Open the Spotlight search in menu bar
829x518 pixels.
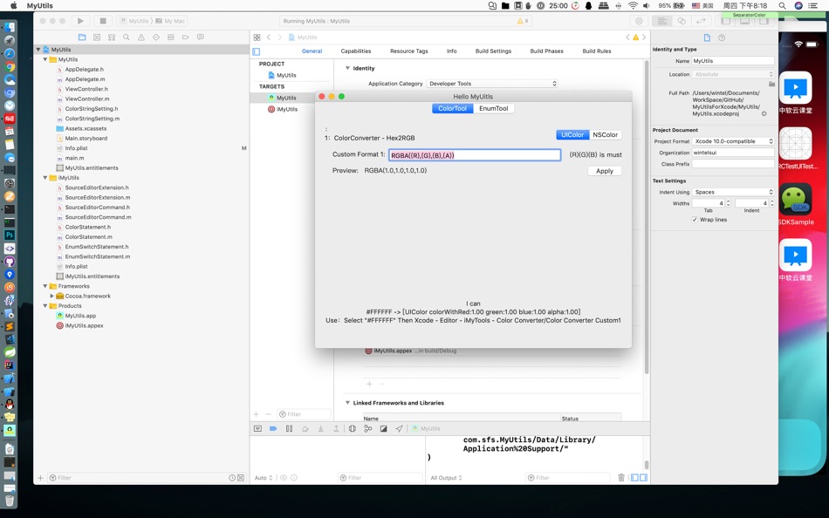point(782,6)
